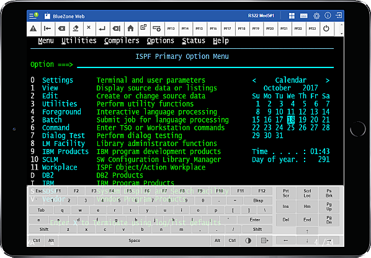Click the new-line insert toolbar icon
Viewport: 371px width, 258px height.
click(x=156, y=28)
